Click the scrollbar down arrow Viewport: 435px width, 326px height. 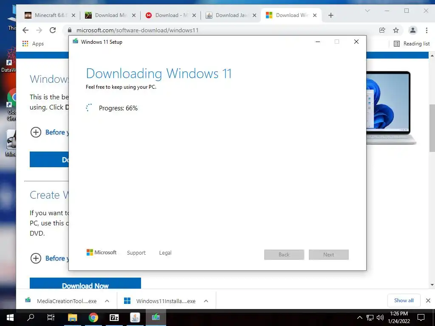432,285
